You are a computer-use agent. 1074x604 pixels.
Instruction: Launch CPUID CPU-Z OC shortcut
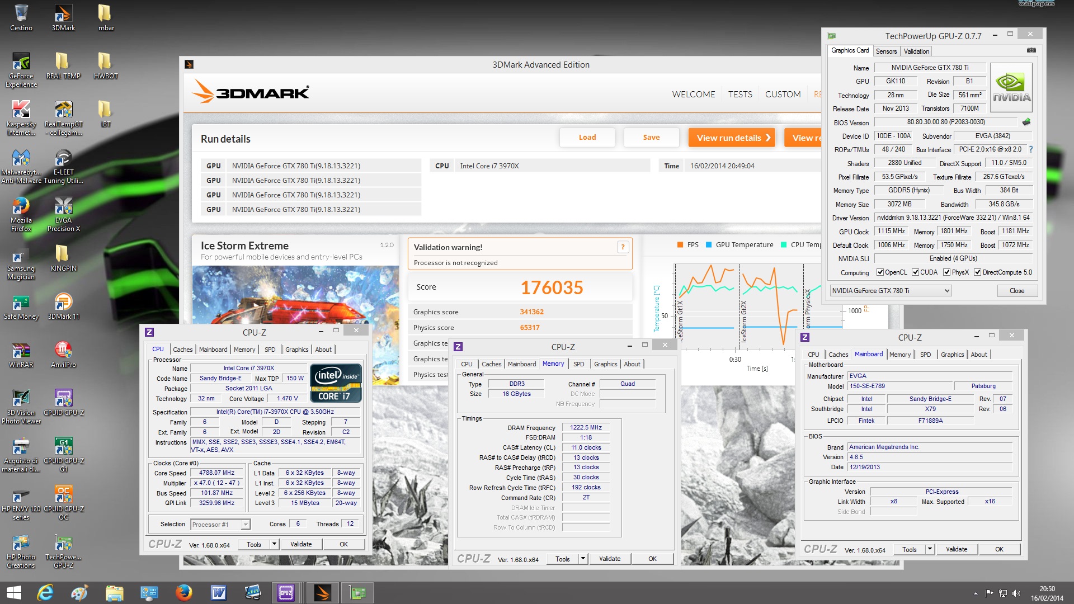(x=63, y=503)
